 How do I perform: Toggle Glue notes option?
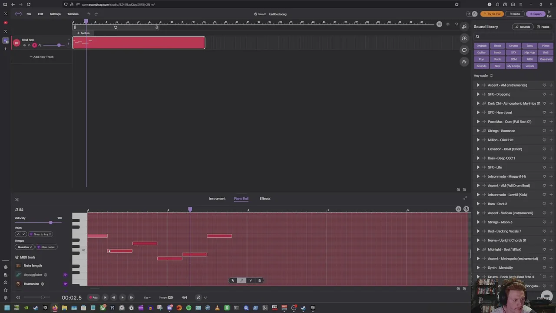46,247
